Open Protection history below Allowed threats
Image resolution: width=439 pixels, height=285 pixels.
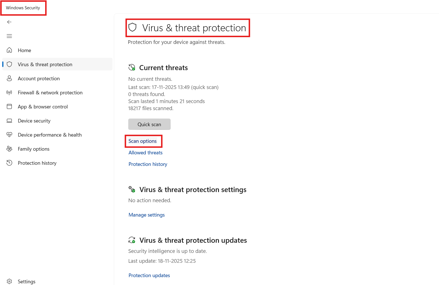tap(148, 164)
